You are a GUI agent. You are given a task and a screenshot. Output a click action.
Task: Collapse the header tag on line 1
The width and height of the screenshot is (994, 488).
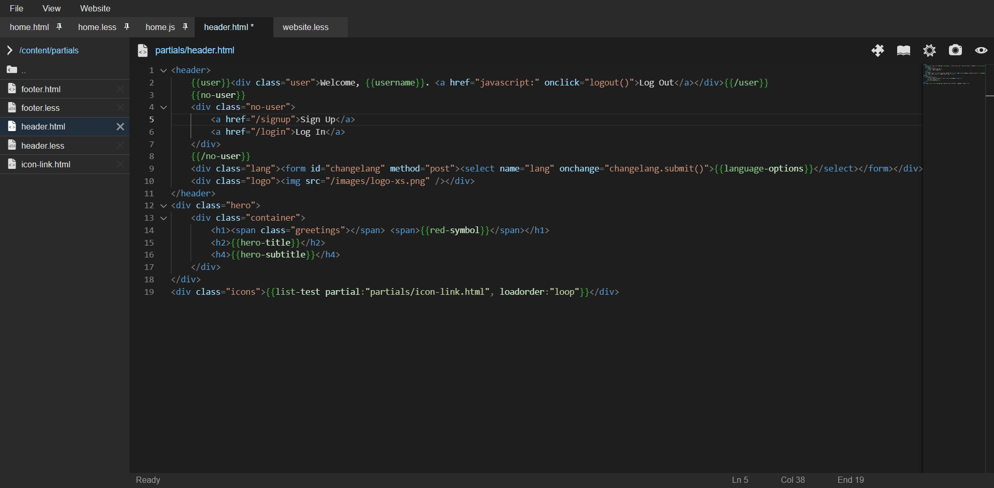[164, 70]
